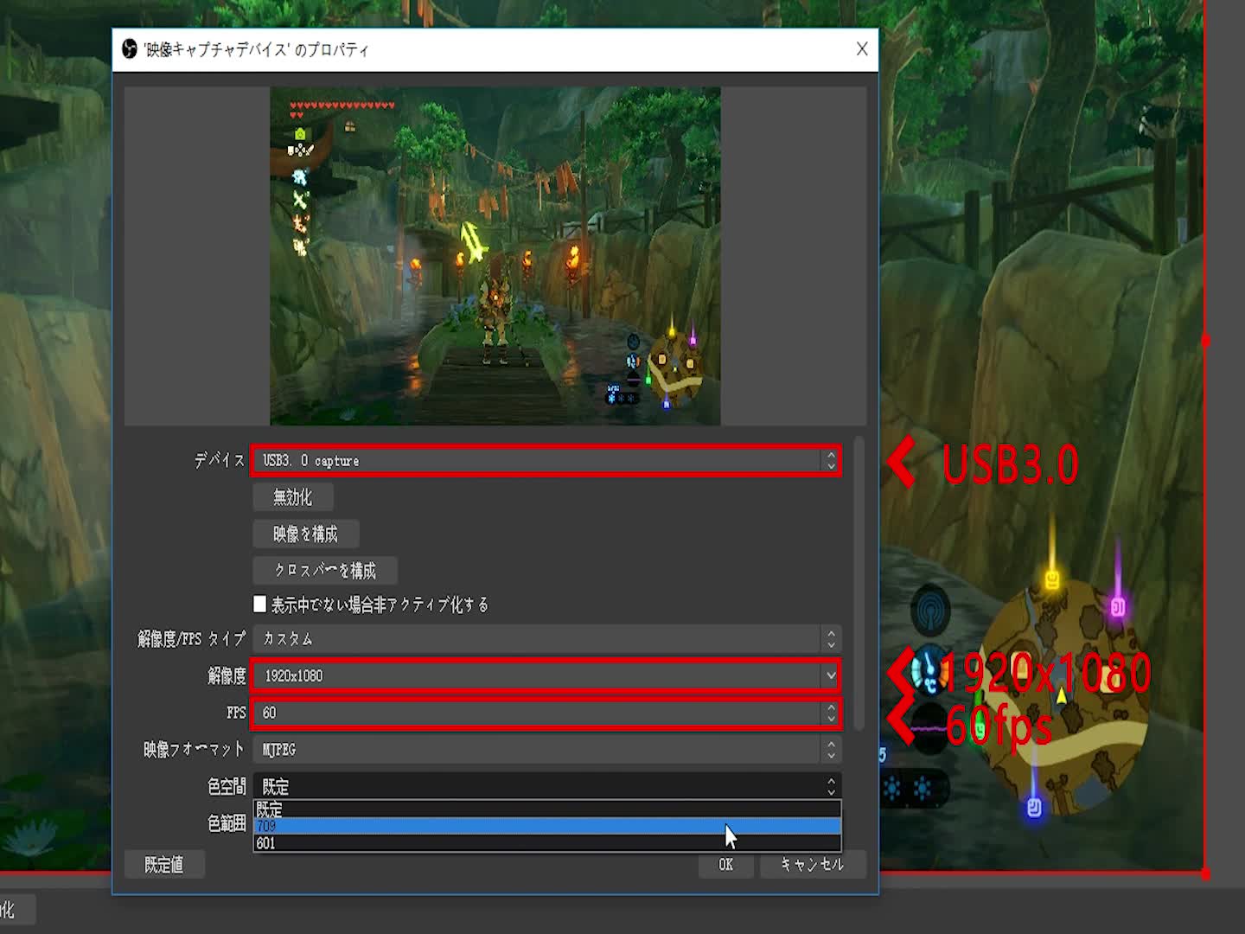Screen dimensions: 1245x934
Task: Open the 解像度/FPS タイプ dropdown set to カスタム
Action: (546, 639)
